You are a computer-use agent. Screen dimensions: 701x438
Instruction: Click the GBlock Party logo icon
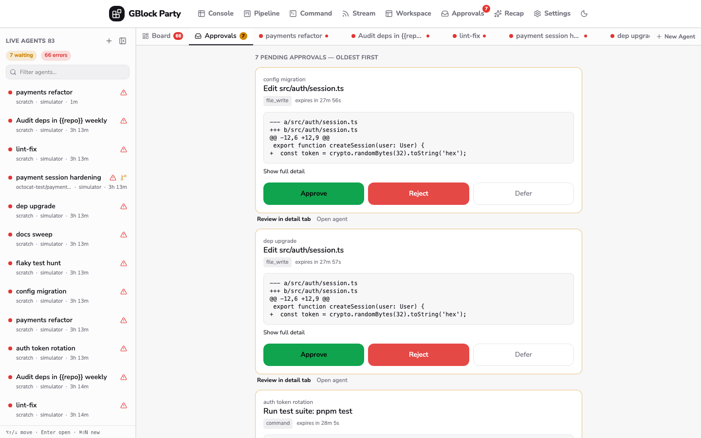117,14
